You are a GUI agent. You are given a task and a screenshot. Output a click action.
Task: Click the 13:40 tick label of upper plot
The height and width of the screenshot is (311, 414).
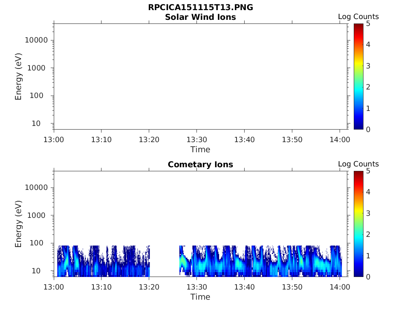tap(245, 140)
